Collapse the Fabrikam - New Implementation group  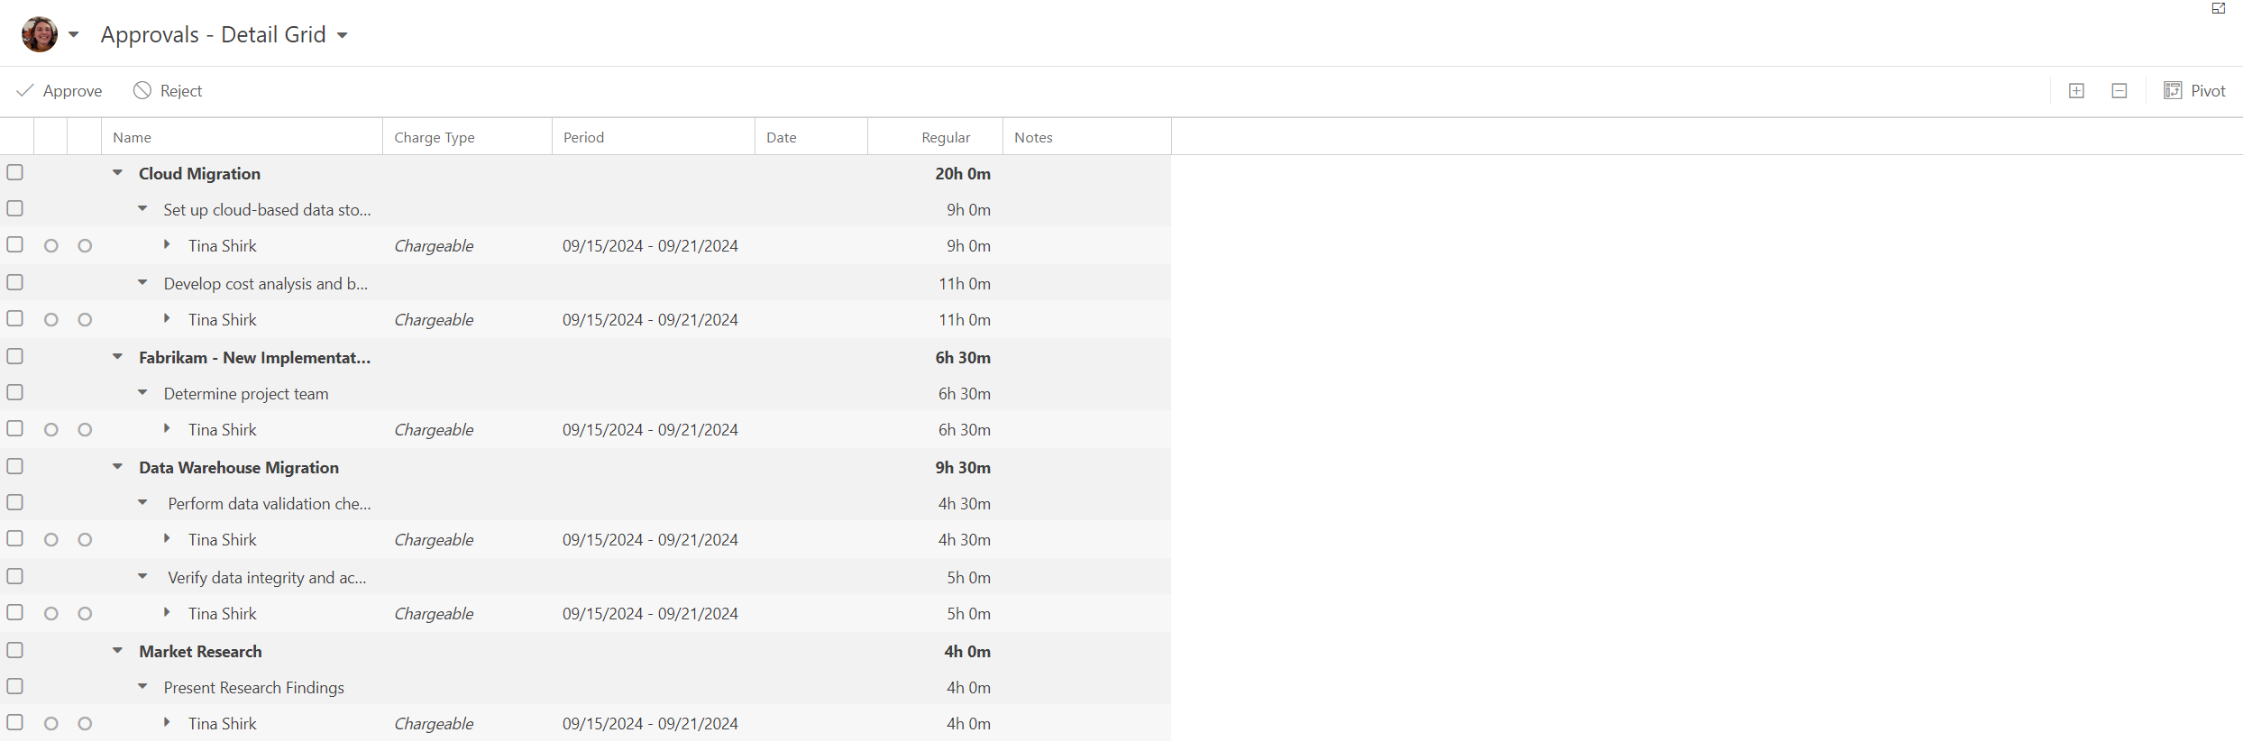click(x=117, y=356)
